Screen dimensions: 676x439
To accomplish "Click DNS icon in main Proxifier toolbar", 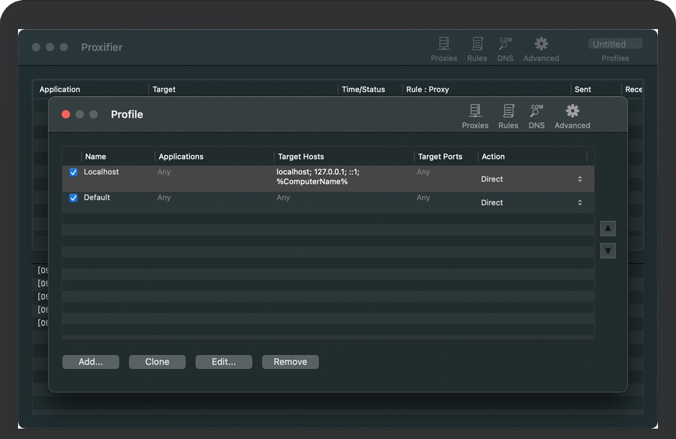I will tap(505, 48).
